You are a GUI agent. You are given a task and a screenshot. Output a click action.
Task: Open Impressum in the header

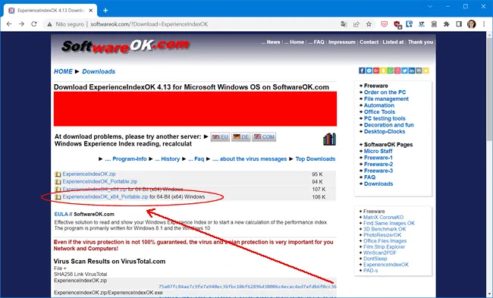coord(342,42)
